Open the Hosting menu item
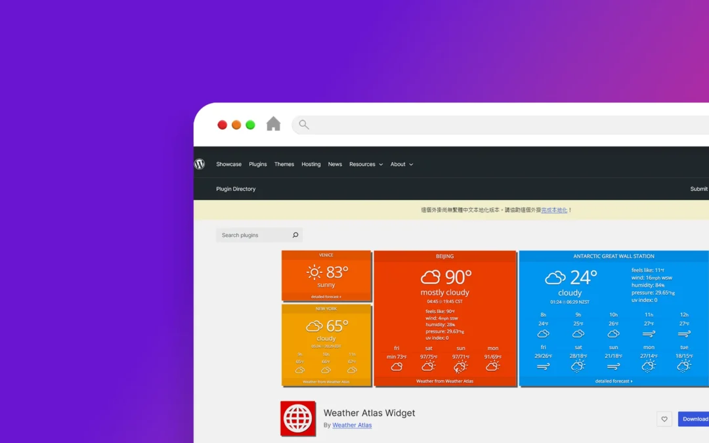Viewport: 709px width, 443px height. pos(311,164)
